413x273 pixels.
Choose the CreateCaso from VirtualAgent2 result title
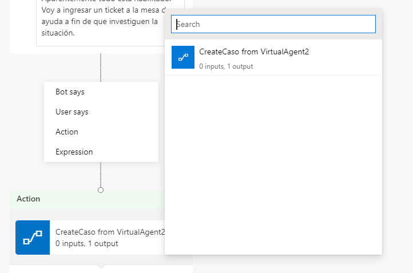(x=254, y=52)
